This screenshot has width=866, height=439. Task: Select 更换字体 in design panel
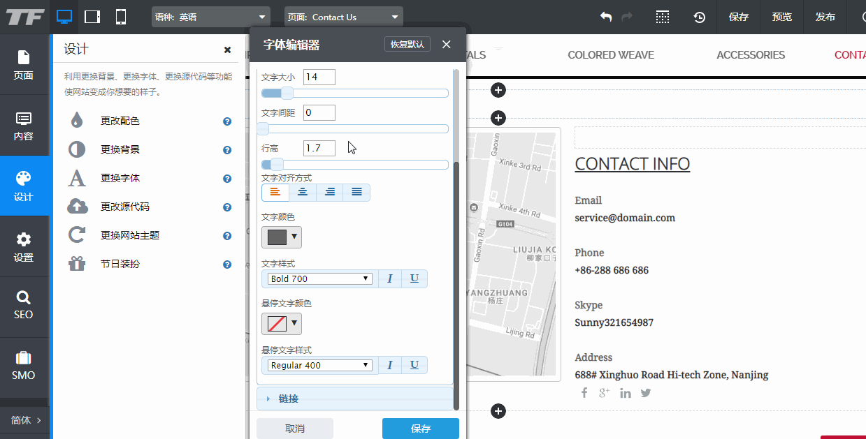coord(120,178)
